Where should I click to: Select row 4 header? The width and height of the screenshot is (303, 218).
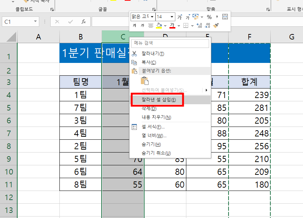coord(8,95)
